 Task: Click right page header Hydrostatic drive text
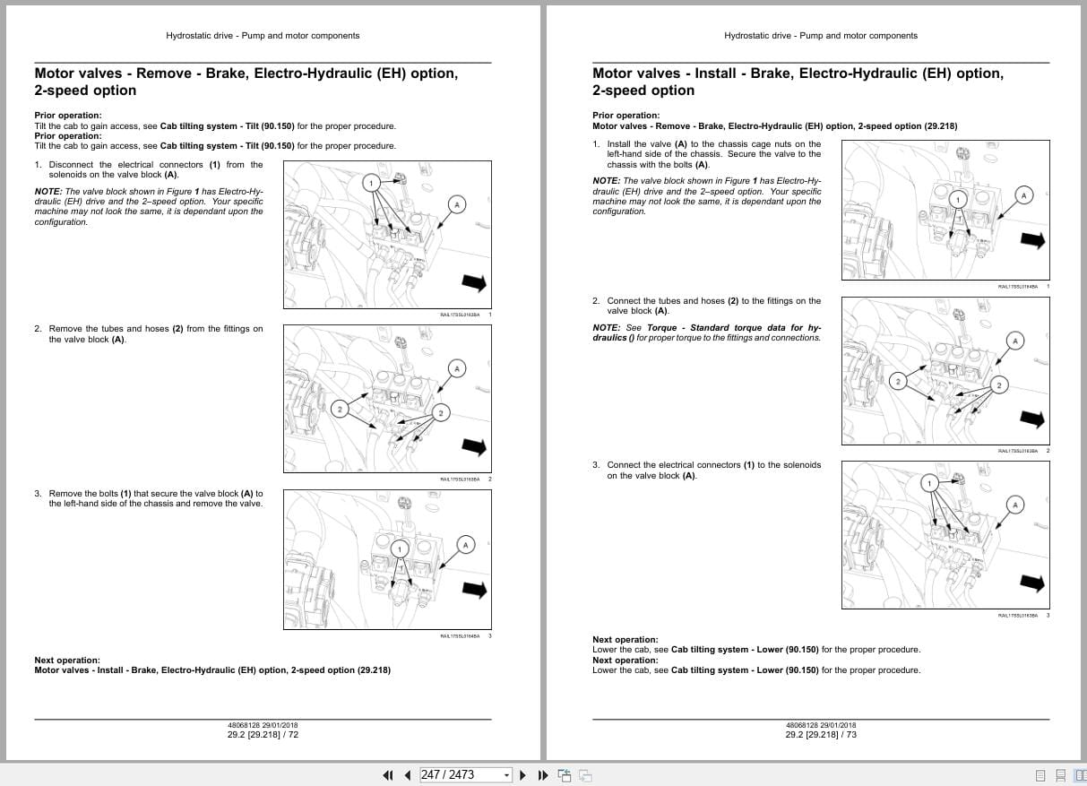pos(821,36)
